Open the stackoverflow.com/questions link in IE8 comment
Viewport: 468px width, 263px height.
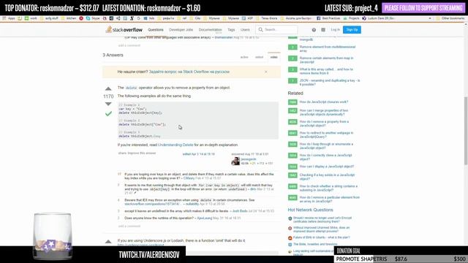pos(152,204)
